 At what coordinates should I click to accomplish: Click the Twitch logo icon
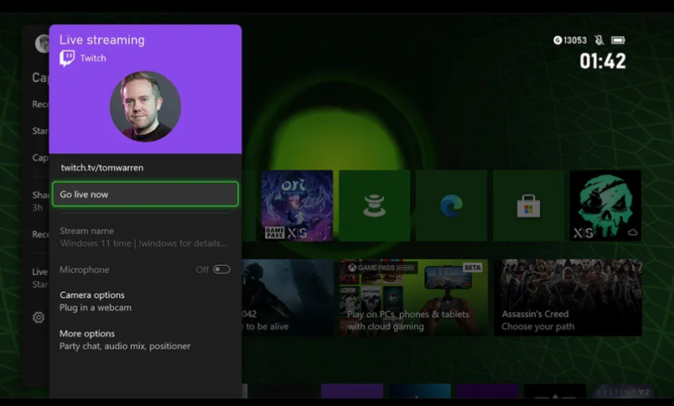tap(67, 58)
